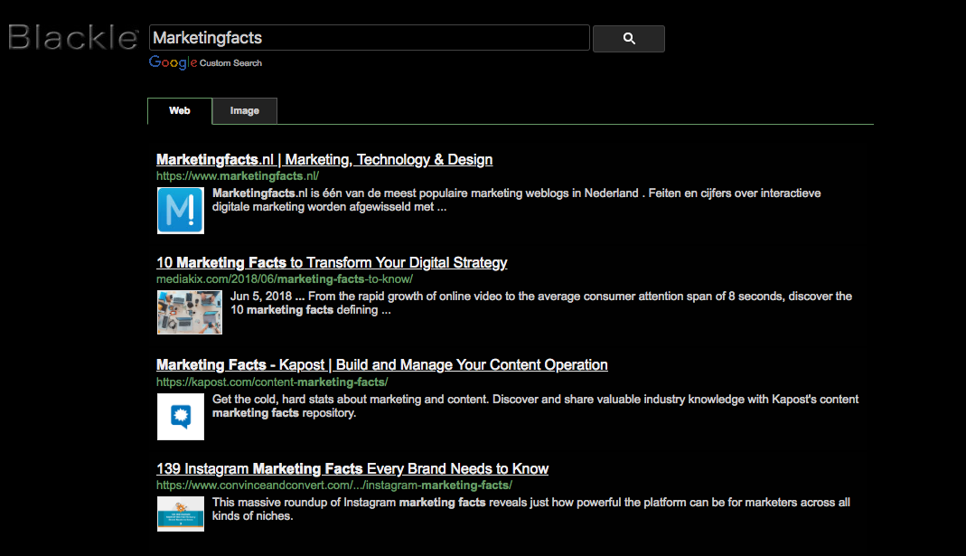Switch to the Web tab
The image size is (966, 556).
(x=180, y=111)
